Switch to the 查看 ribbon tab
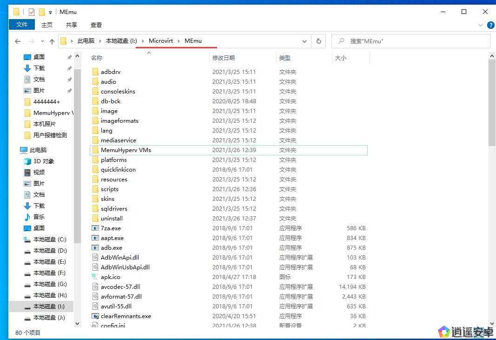The image size is (496, 340). [96, 25]
